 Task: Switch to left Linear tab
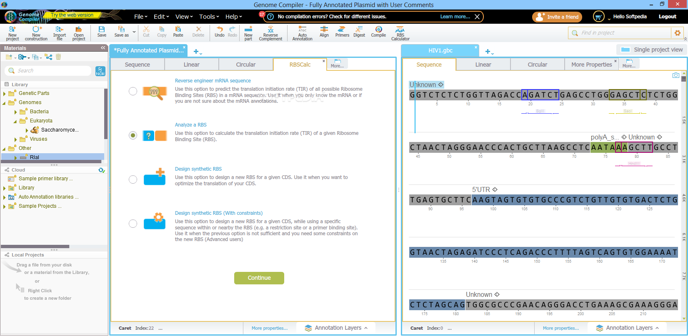click(192, 65)
